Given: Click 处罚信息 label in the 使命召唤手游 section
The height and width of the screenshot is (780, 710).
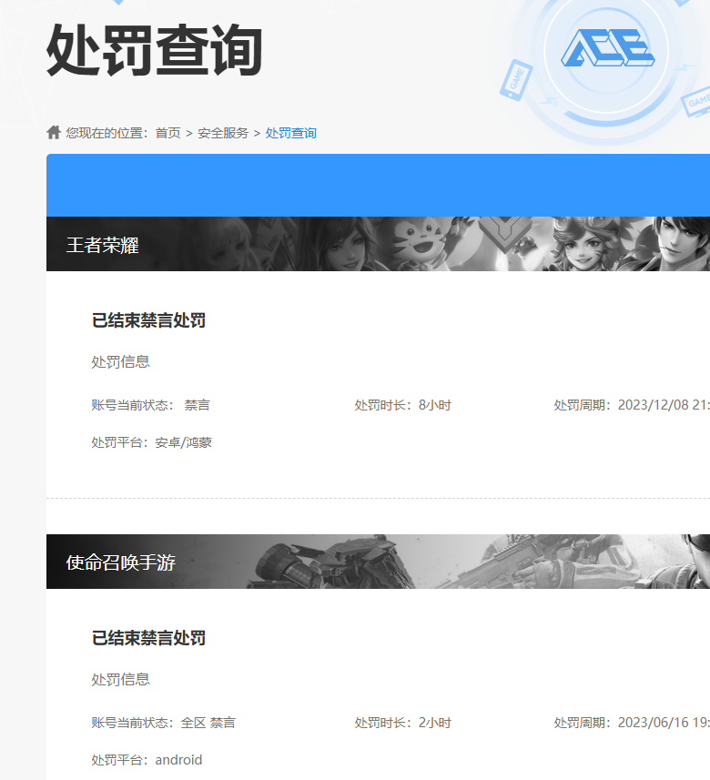Looking at the screenshot, I should (x=121, y=680).
